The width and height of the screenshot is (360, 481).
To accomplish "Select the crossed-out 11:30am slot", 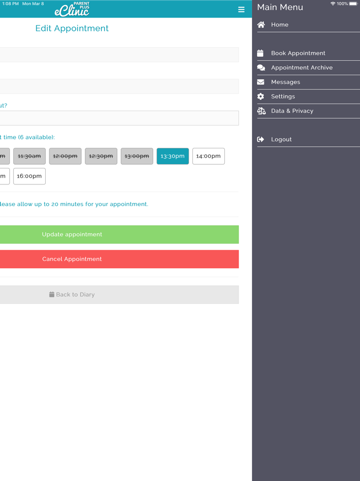I will coord(29,156).
